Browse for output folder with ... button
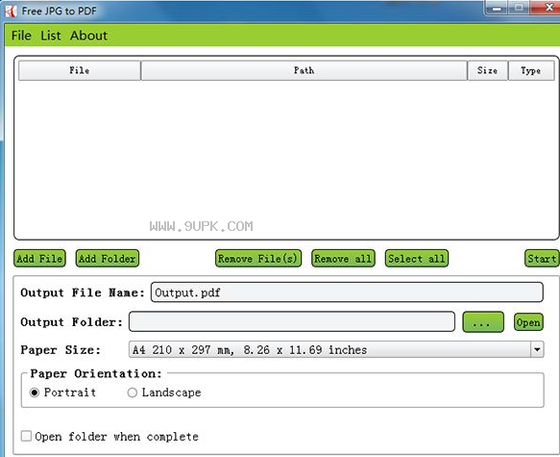 click(483, 322)
